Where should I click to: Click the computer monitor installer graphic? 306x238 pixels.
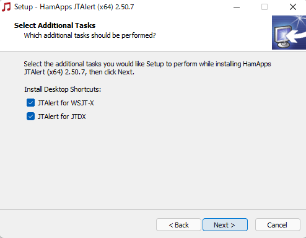click(283, 37)
